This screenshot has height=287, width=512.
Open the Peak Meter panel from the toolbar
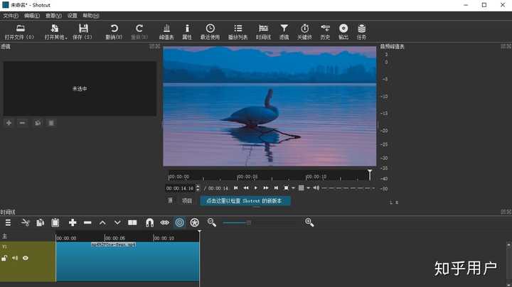[x=166, y=32]
